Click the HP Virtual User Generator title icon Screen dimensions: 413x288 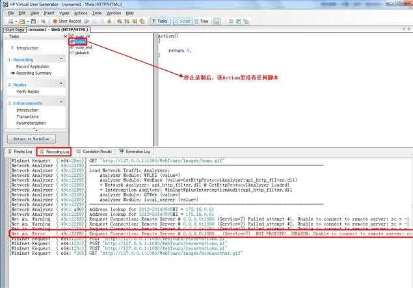5,4
